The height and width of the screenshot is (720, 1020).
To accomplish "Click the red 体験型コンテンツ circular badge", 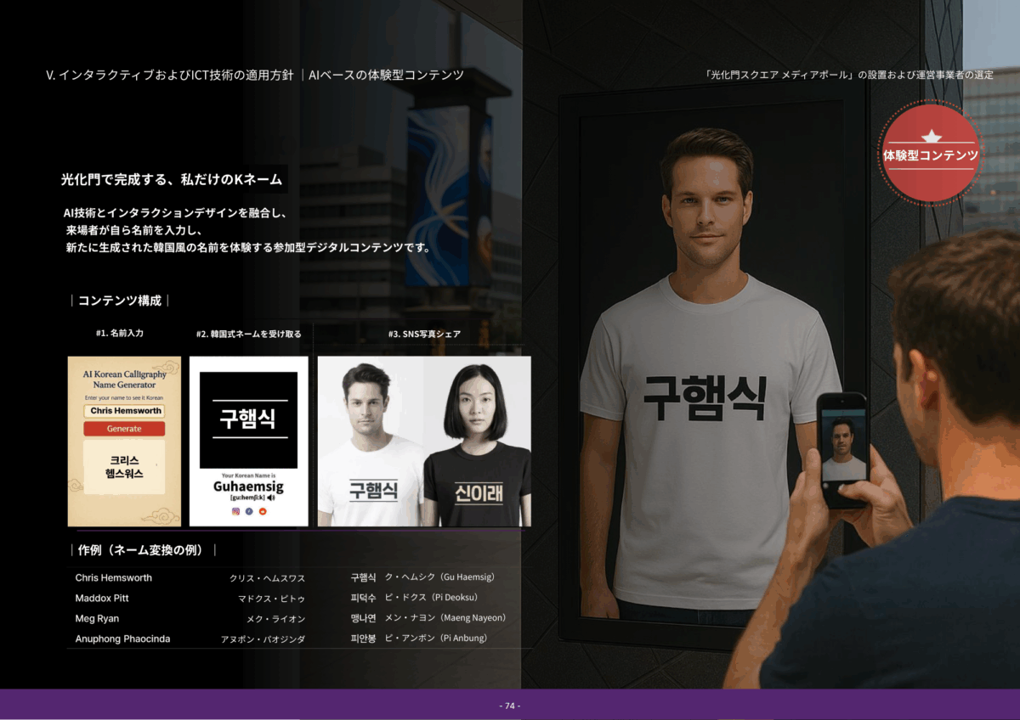I will [x=930, y=156].
